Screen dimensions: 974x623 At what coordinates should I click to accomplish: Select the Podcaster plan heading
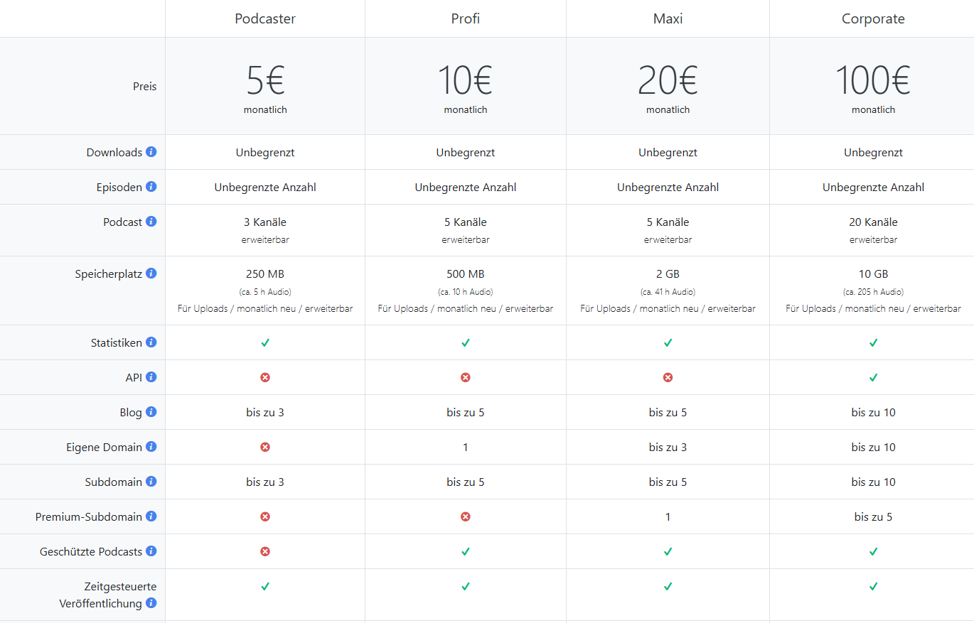[x=265, y=18]
